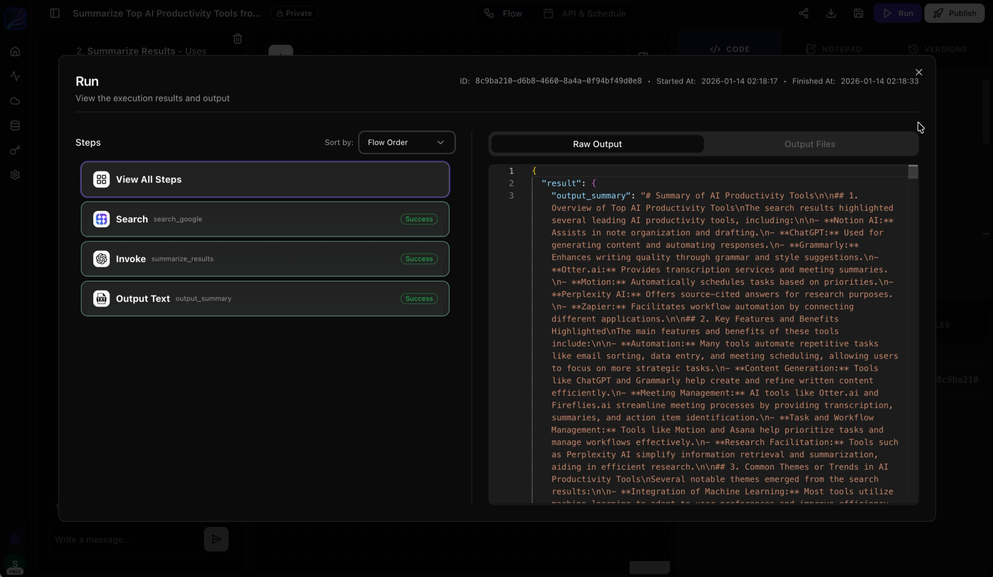Open the Output Text output_summary step
This screenshot has height=577, width=993.
265,298
